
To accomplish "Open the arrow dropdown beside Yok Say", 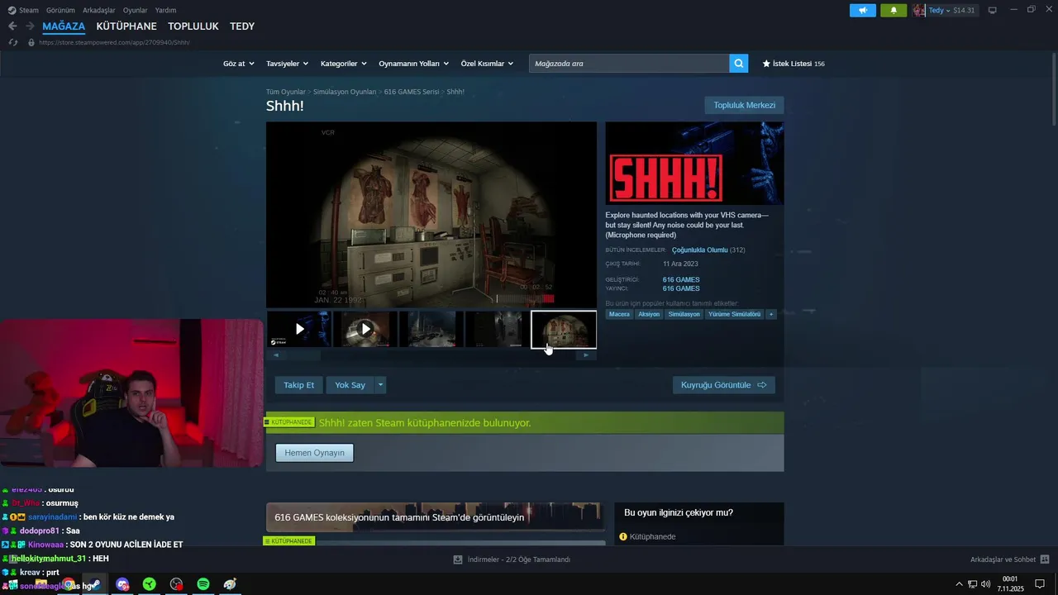I will coord(380,385).
